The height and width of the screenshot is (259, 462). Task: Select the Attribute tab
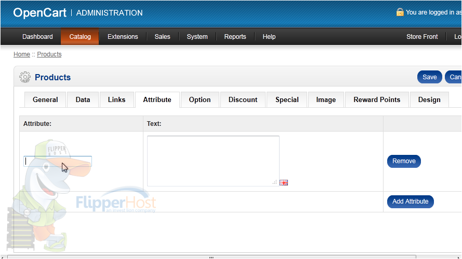coord(157,100)
